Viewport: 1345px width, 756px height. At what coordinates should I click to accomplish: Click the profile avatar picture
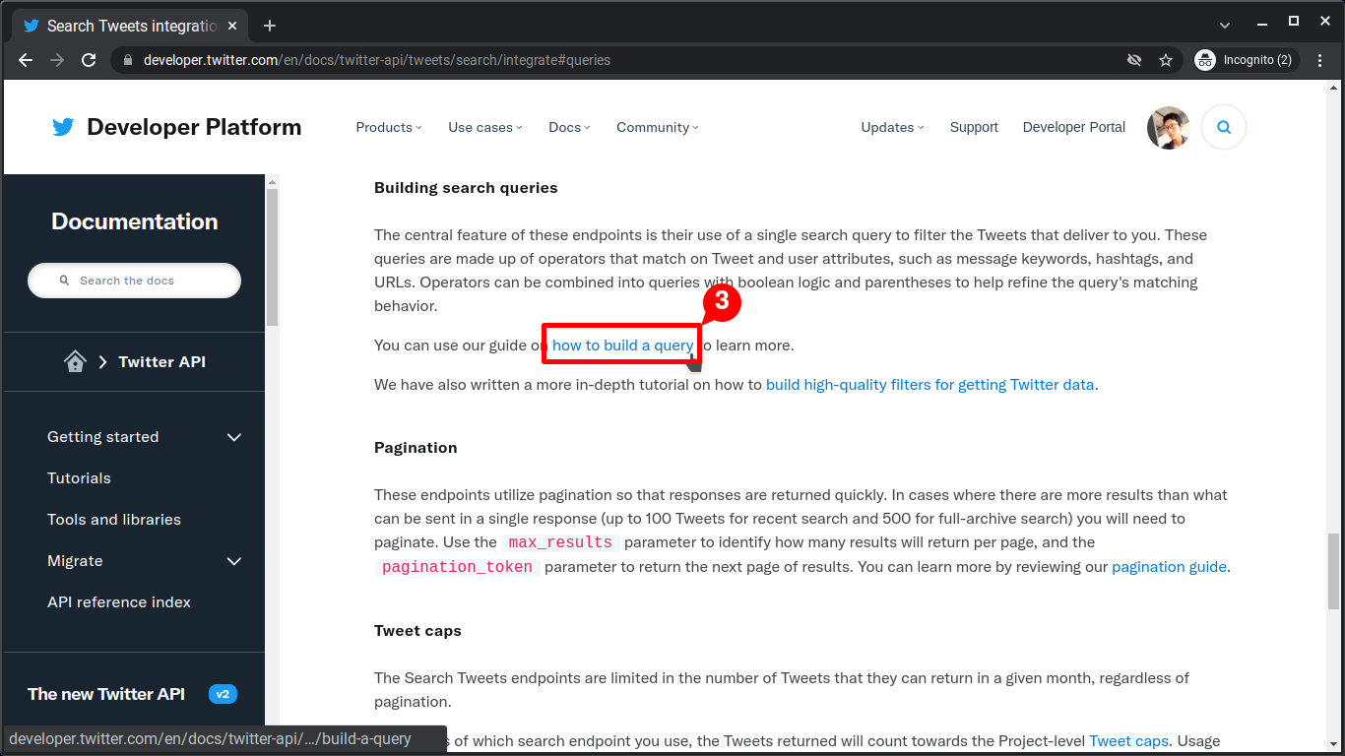1168,127
